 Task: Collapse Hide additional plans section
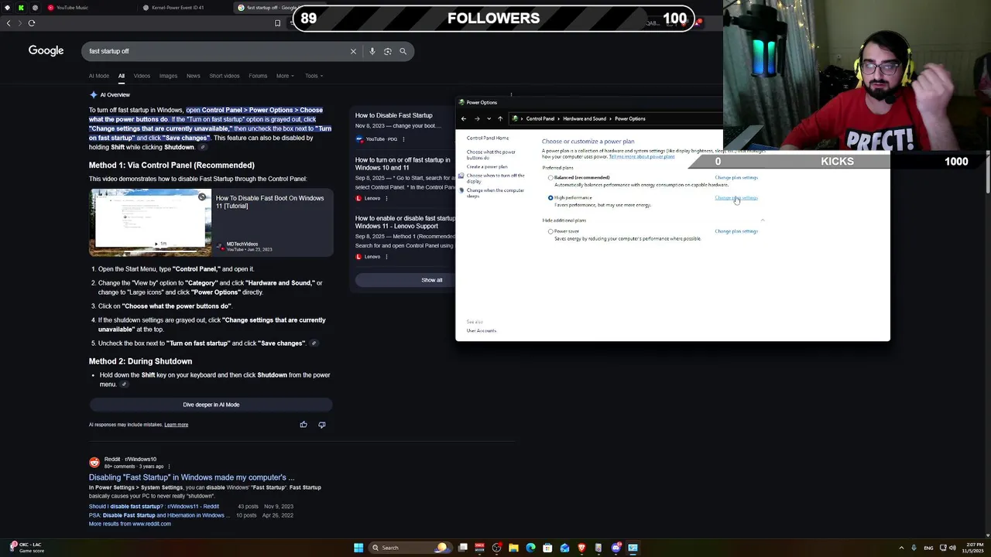(x=762, y=220)
